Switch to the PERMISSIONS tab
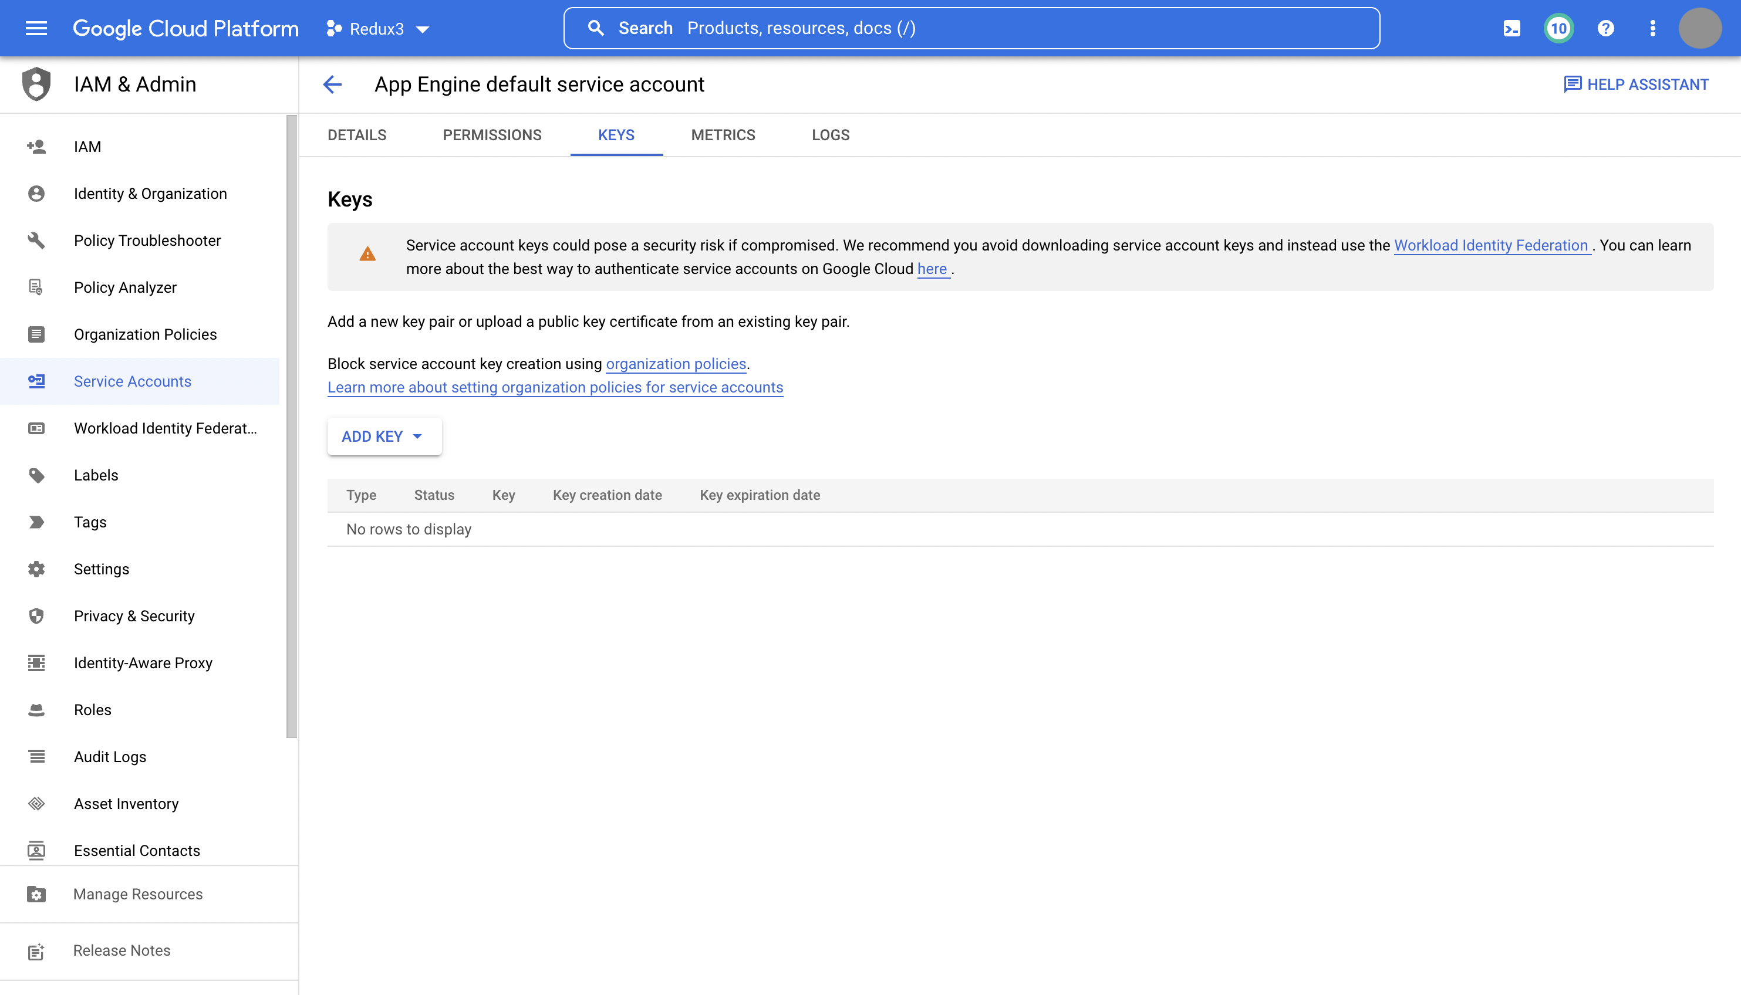 (491, 134)
